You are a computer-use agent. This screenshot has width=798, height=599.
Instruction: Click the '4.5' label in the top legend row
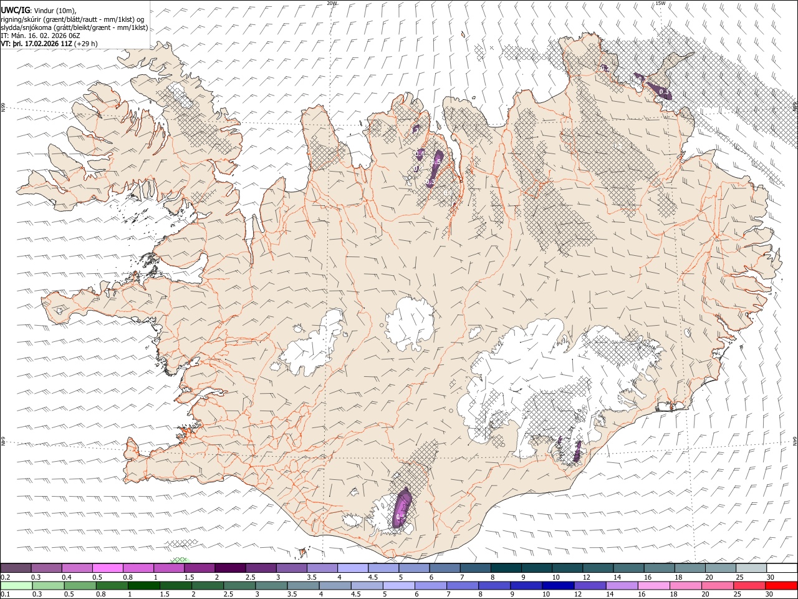[x=373, y=577]
